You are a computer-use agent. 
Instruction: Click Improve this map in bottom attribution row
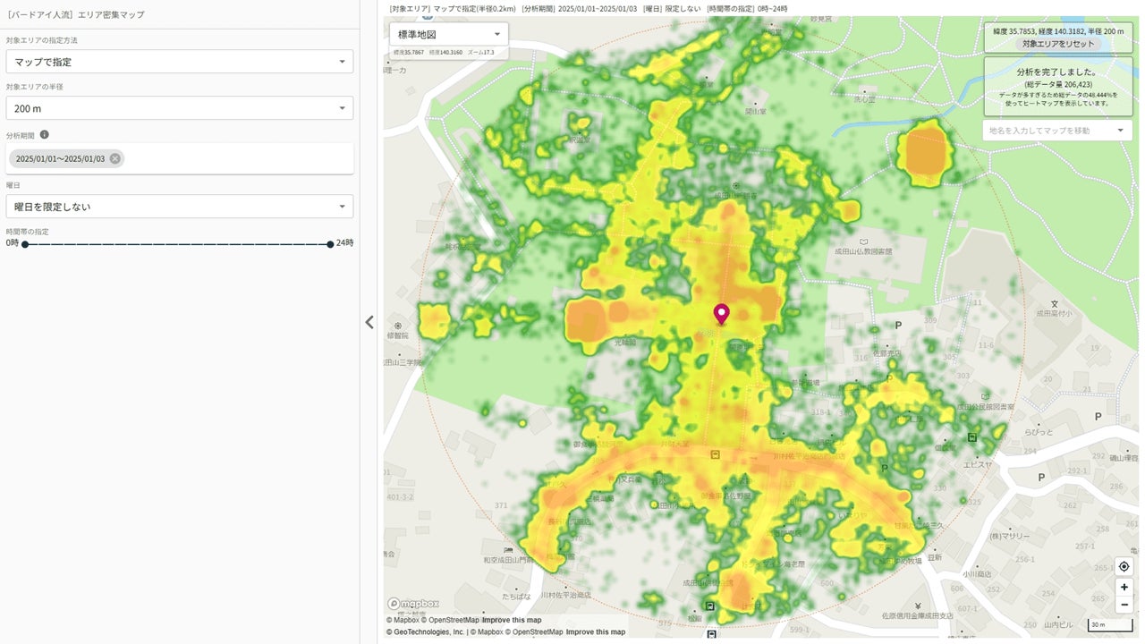pos(596,632)
